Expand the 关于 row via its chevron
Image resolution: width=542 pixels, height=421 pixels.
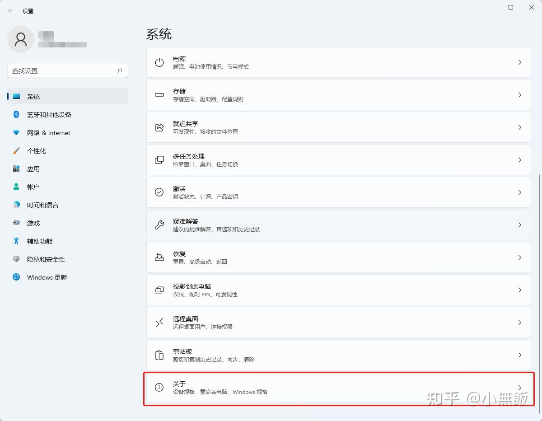click(519, 388)
